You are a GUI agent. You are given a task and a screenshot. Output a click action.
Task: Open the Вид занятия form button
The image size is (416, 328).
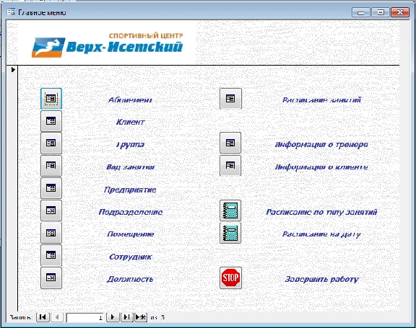51,166
